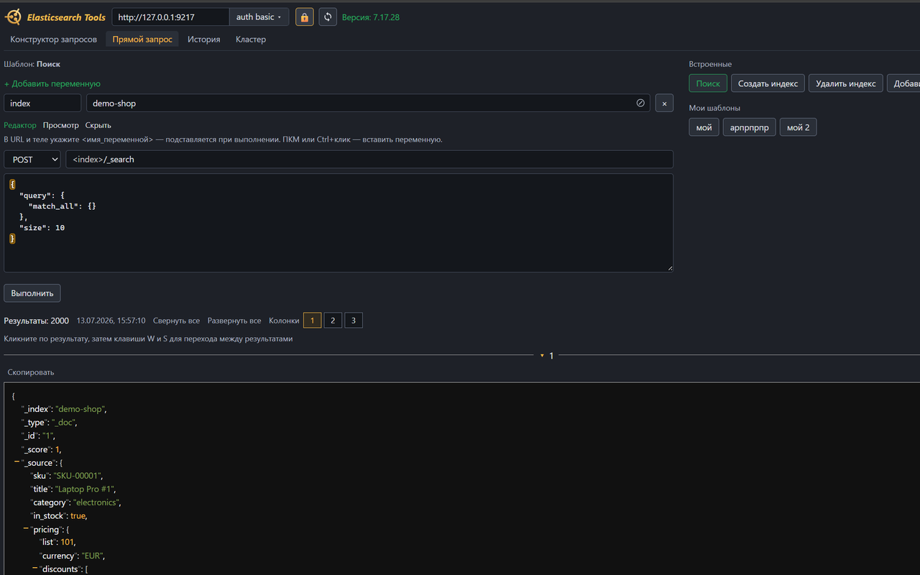Click Свернуть все link
Image resolution: width=920 pixels, height=575 pixels.
176,321
